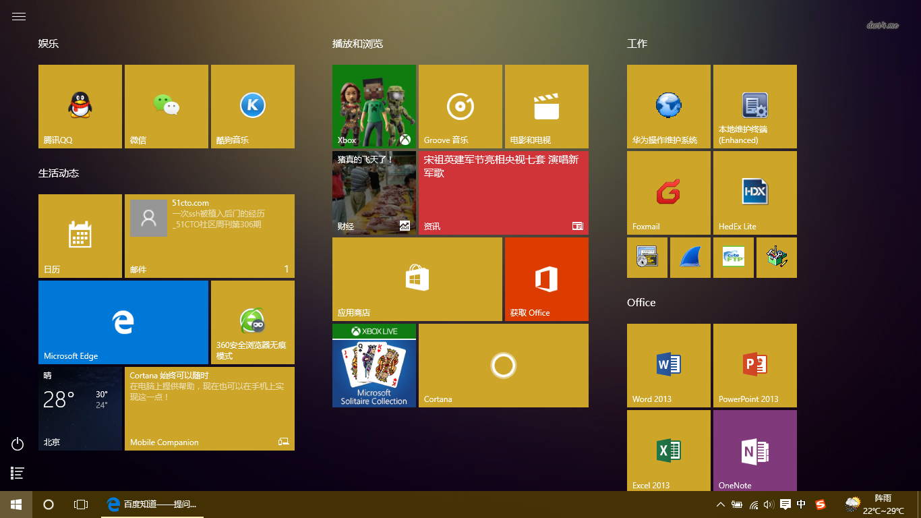Click the Cortana 始终可以随时 tip text
Viewport: 921px width, 518px height.
[169, 376]
